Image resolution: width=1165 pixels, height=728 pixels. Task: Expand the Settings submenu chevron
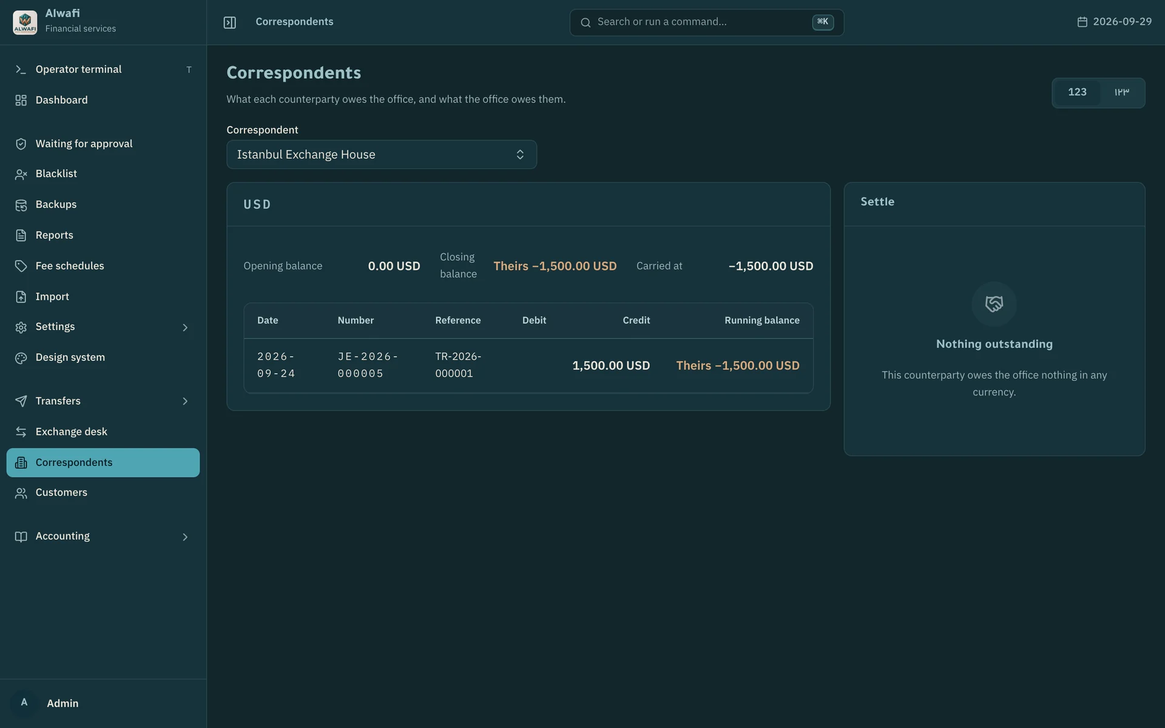tap(185, 328)
